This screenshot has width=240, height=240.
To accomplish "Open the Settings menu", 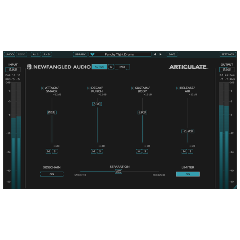I will point(228,54).
